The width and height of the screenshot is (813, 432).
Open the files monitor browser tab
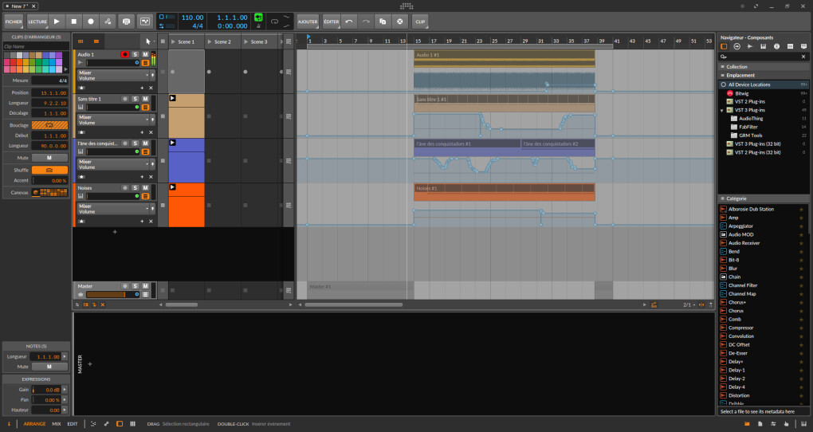(803, 46)
